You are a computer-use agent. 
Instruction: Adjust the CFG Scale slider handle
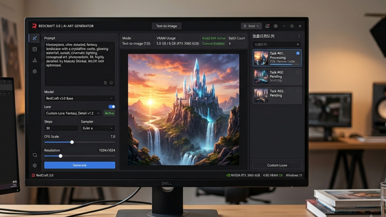(x=72, y=142)
